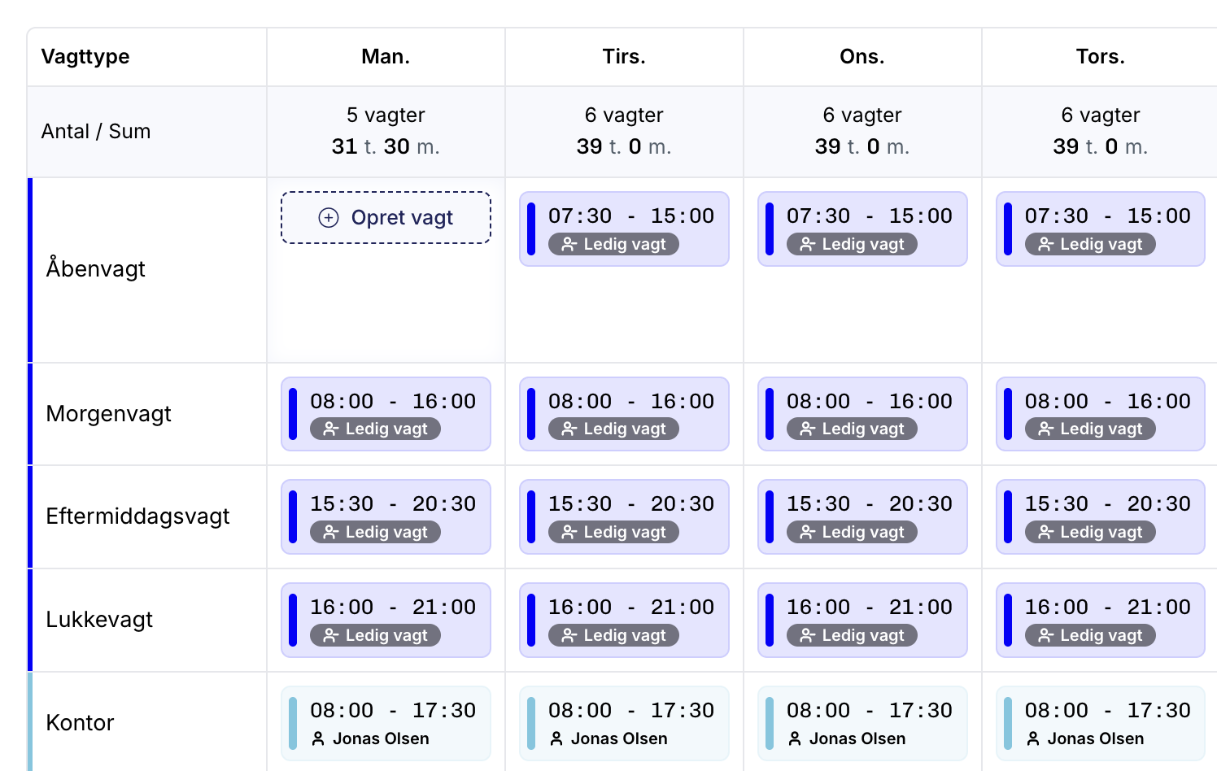Click person icon on Tuesday Åbenvagt shift

569,244
